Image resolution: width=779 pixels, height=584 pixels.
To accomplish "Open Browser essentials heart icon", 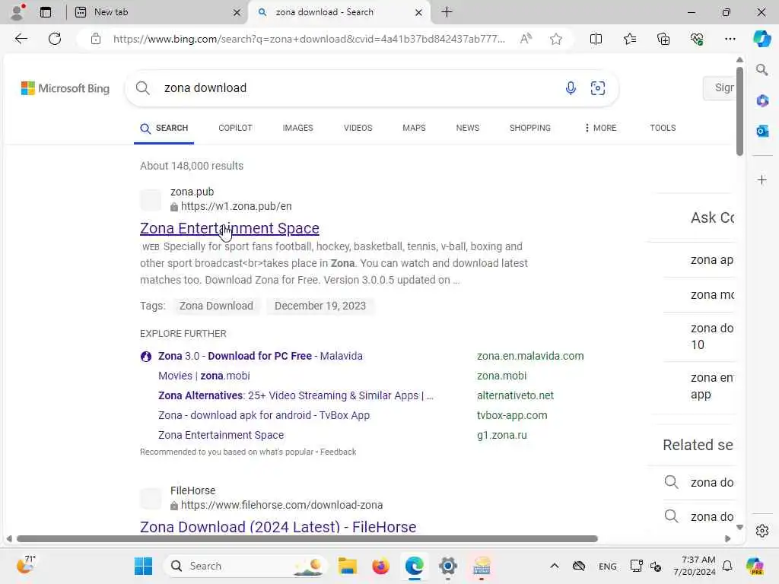I will (697, 39).
